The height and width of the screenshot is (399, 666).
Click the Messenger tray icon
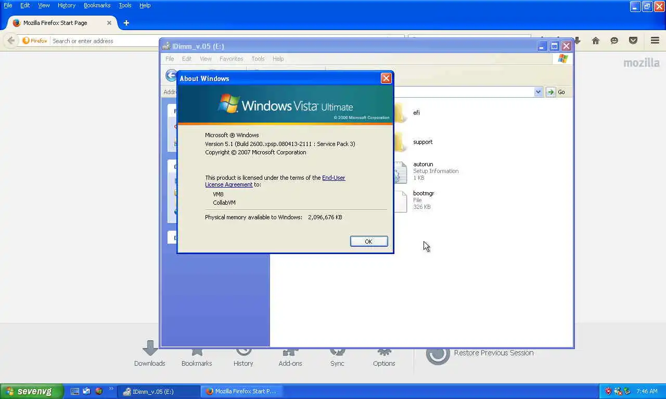tap(618, 391)
